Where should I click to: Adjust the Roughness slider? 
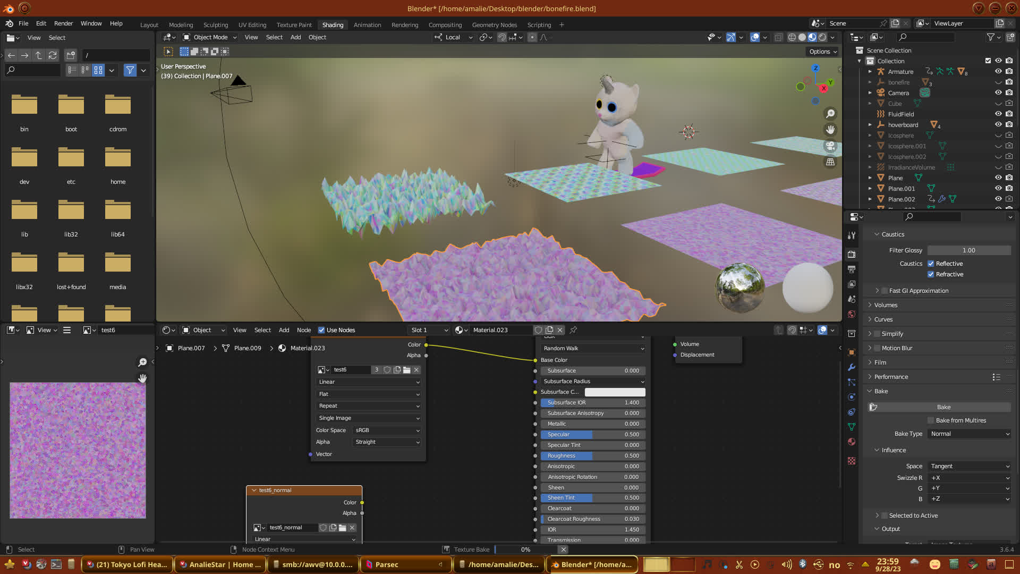click(x=592, y=456)
